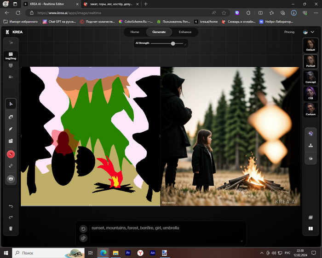The width and height of the screenshot is (322, 258).
Task: Click the trash icon to clear canvas
Action: (x=11, y=228)
